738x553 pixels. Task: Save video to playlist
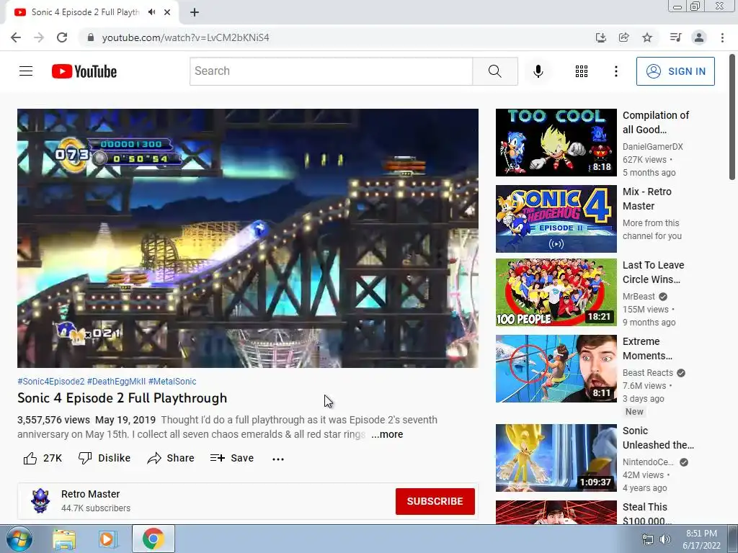pyautogui.click(x=231, y=458)
